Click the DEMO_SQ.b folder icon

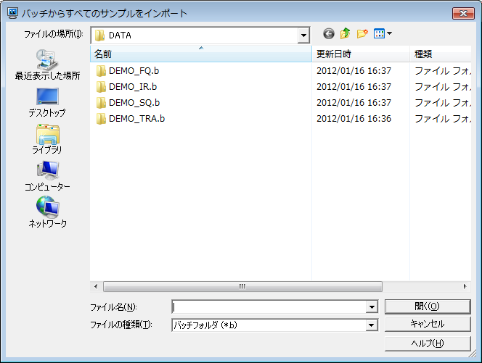[100, 103]
